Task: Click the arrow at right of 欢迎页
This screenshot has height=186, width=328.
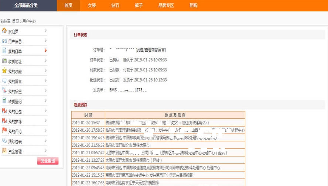Action: 45,31
